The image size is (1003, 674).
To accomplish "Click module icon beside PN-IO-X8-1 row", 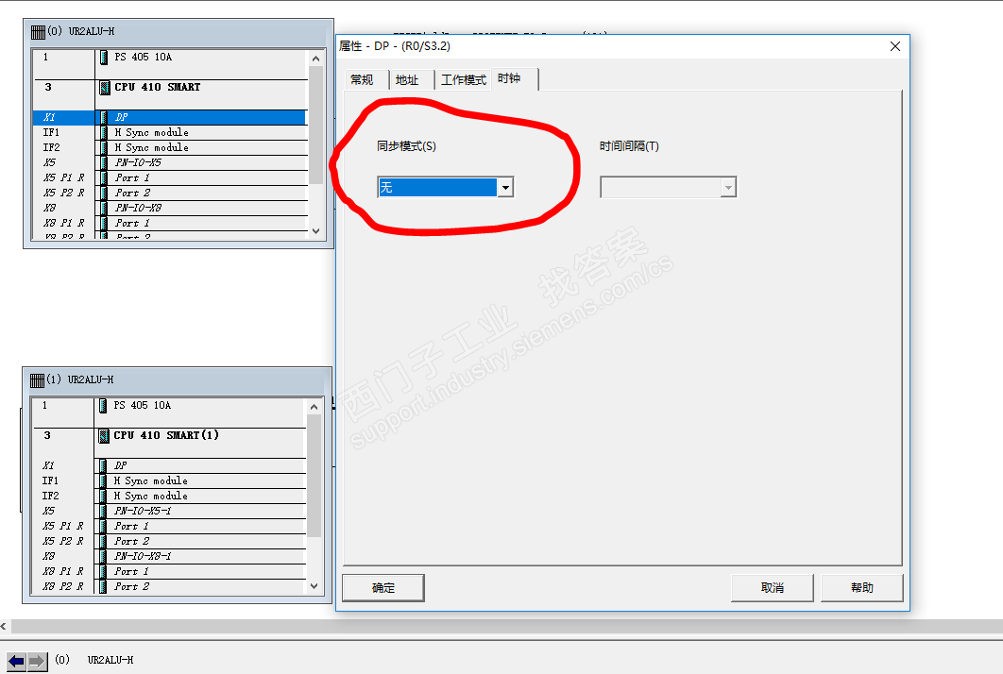I will click(104, 556).
